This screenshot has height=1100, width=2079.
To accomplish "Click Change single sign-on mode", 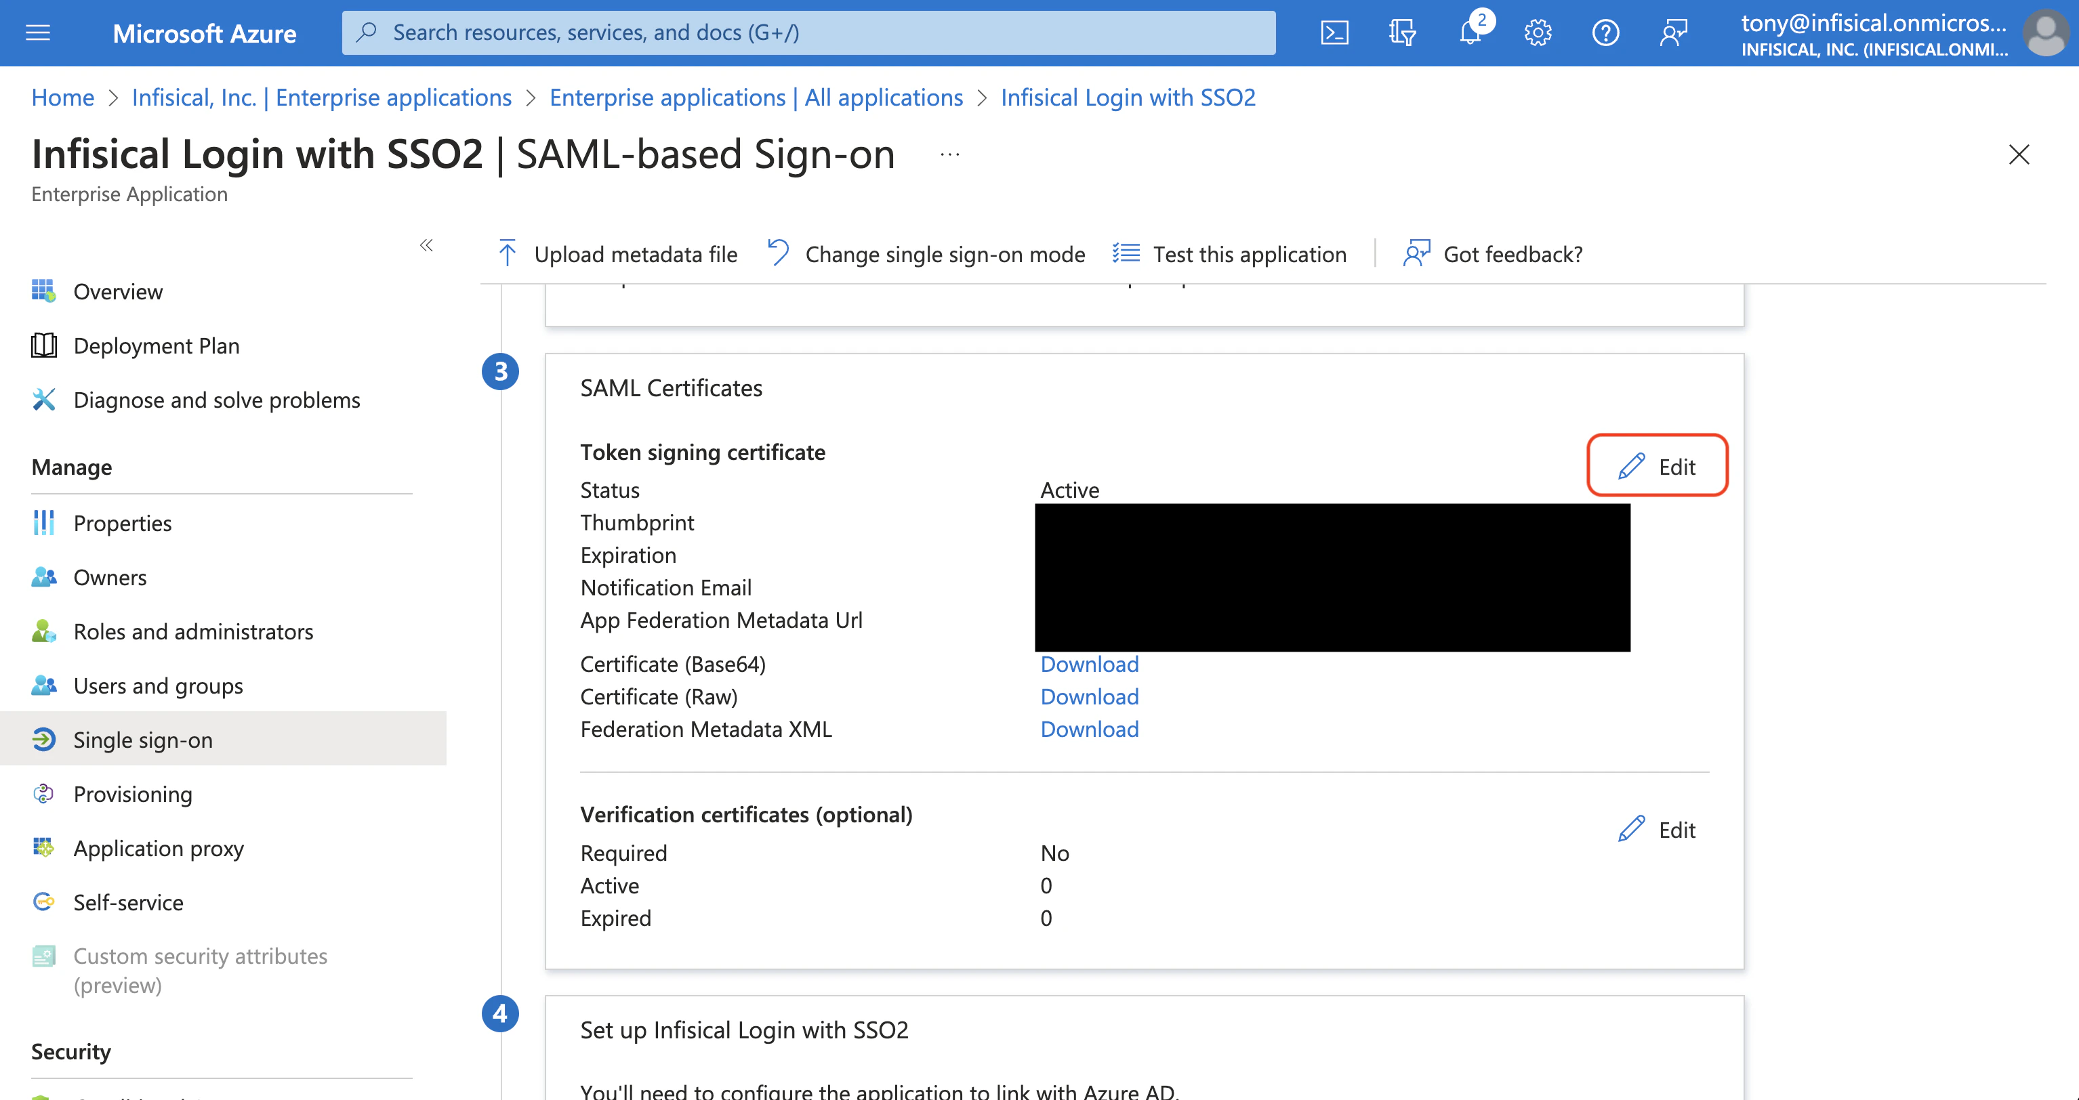I will click(926, 253).
